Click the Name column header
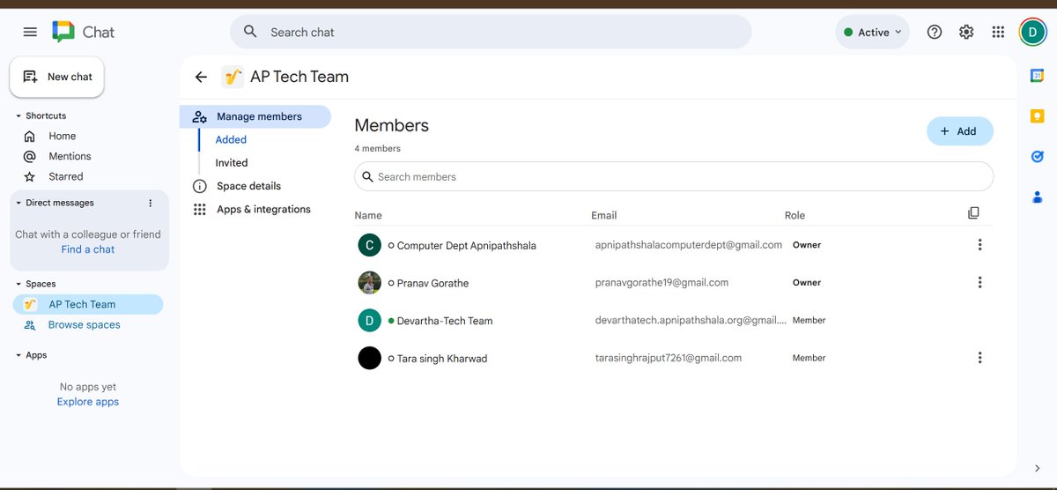This screenshot has width=1057, height=490. (x=368, y=215)
